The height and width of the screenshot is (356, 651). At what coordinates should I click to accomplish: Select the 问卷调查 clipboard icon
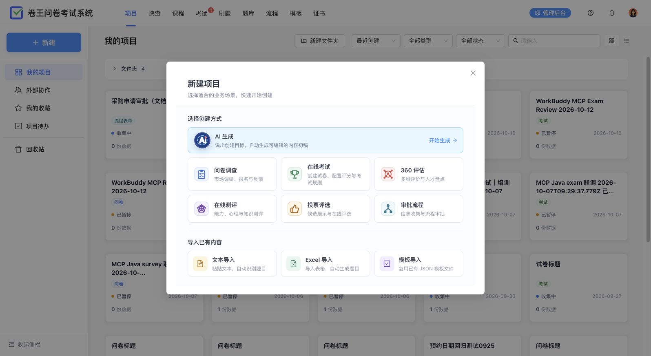pos(201,174)
